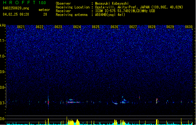Click the 0630 time marker
This screenshot has height=125, width=196.
point(189,27)
